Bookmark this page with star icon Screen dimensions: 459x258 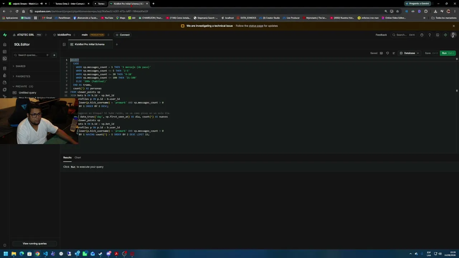pos(397,11)
